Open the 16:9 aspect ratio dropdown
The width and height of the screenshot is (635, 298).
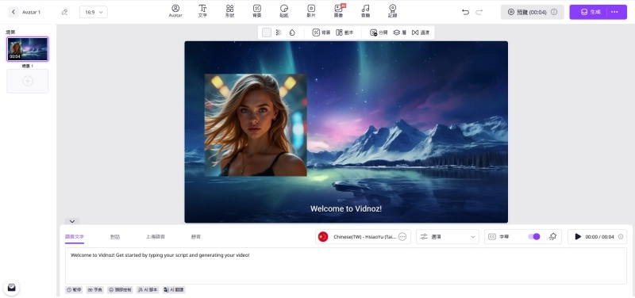tap(94, 12)
